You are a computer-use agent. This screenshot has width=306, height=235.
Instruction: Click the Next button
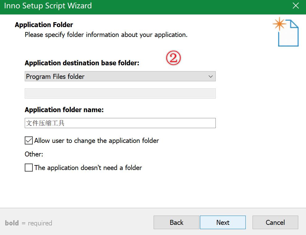[223, 222]
